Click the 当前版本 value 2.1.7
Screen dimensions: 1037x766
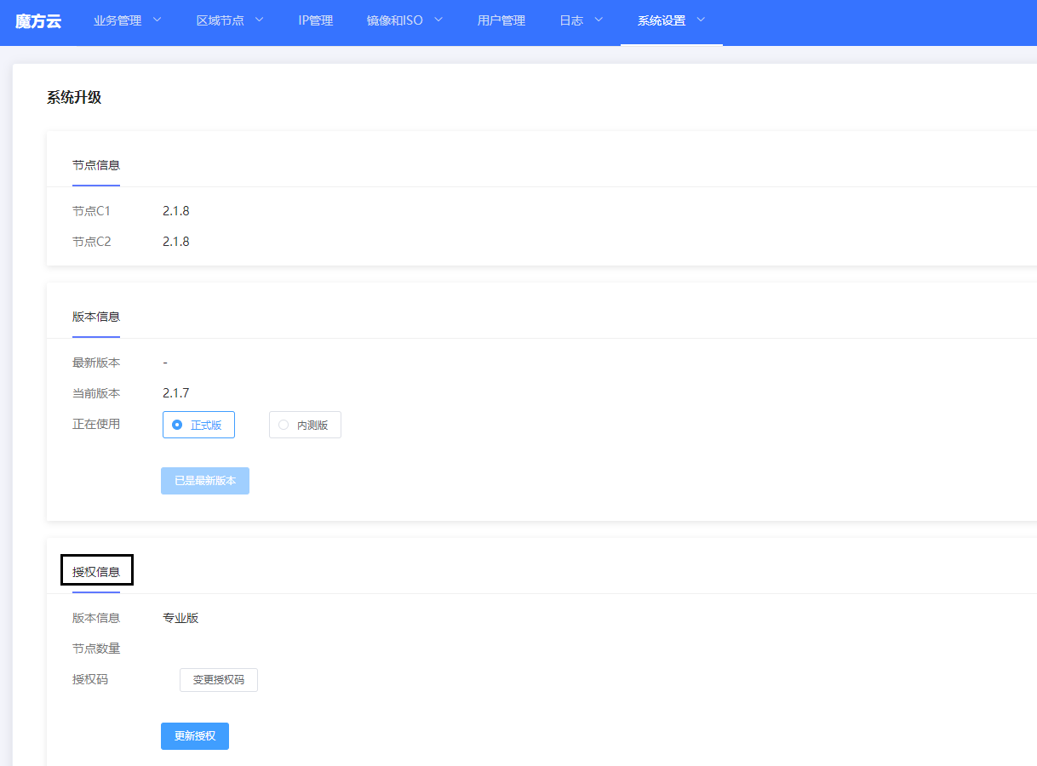(x=176, y=393)
